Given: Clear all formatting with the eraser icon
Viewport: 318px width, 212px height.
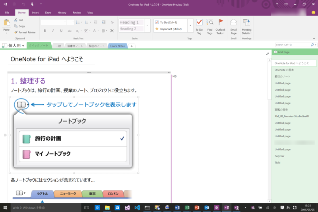Looking at the screenshot, I should (112, 22).
